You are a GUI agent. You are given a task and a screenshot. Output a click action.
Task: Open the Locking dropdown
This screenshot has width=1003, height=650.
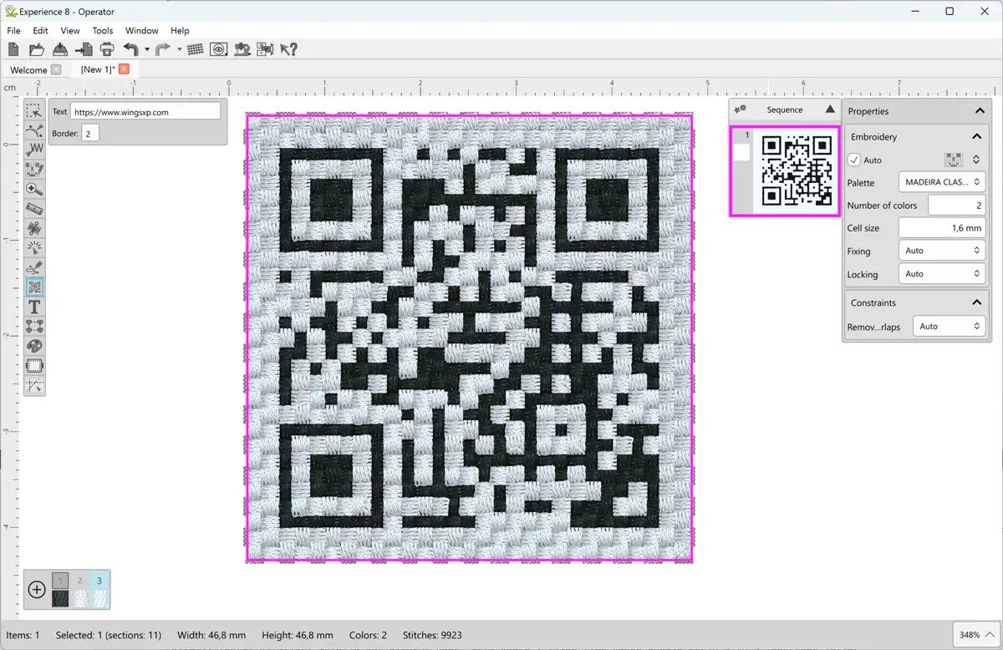point(942,274)
